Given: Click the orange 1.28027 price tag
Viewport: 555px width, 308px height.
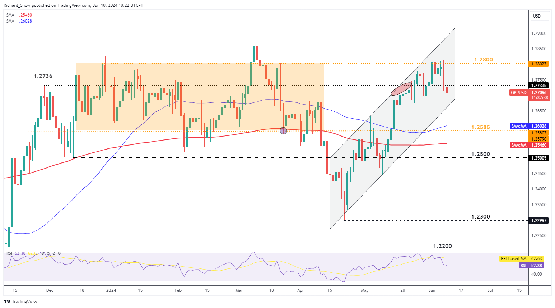Looking at the screenshot, I should pyautogui.click(x=539, y=64).
